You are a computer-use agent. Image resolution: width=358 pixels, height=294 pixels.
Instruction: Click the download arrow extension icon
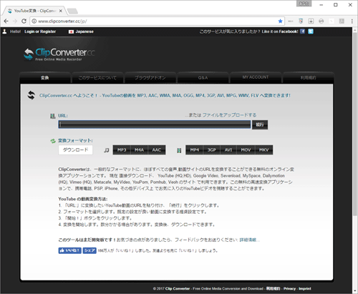click(x=311, y=21)
